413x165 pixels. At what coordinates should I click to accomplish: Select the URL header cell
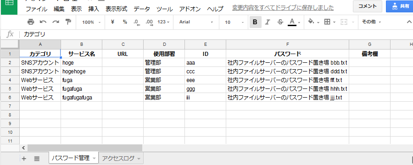tap(123, 54)
